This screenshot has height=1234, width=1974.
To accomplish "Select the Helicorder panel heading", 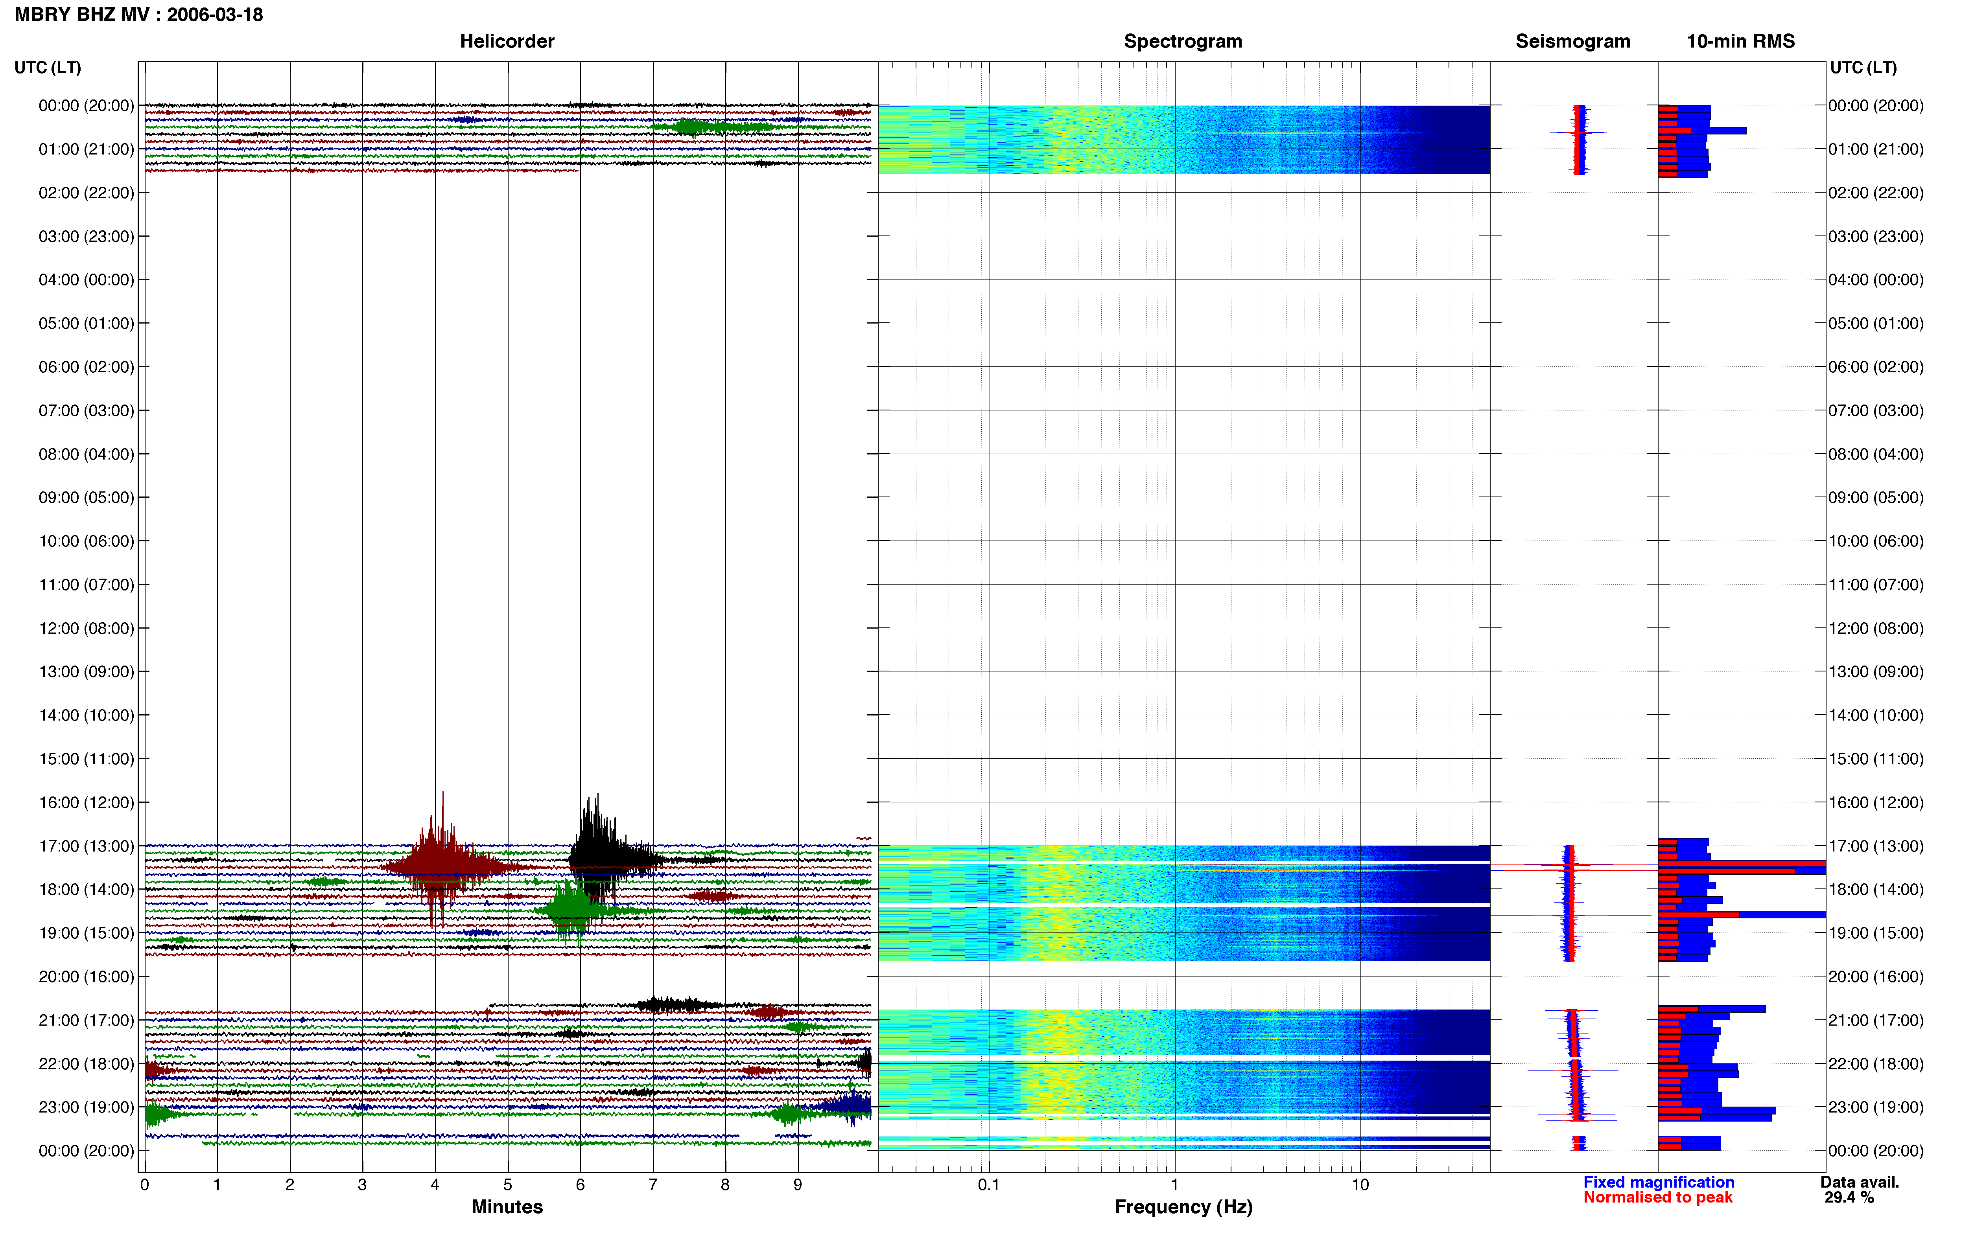I will pos(507,41).
